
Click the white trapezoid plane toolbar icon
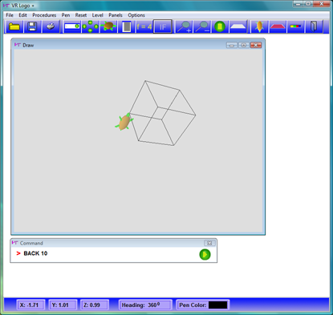coord(238,26)
